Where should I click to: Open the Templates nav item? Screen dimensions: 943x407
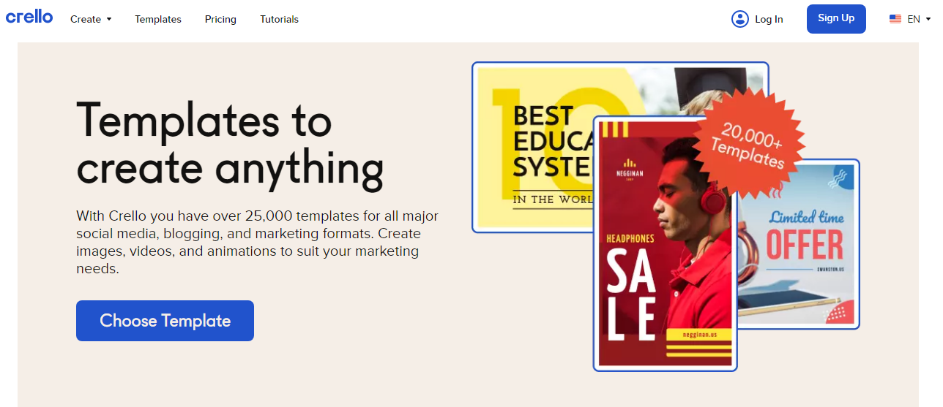pyautogui.click(x=157, y=19)
